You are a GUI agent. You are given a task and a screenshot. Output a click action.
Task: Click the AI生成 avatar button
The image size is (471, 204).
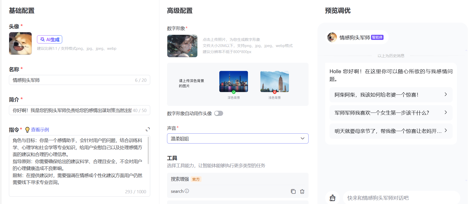pyautogui.click(x=50, y=39)
